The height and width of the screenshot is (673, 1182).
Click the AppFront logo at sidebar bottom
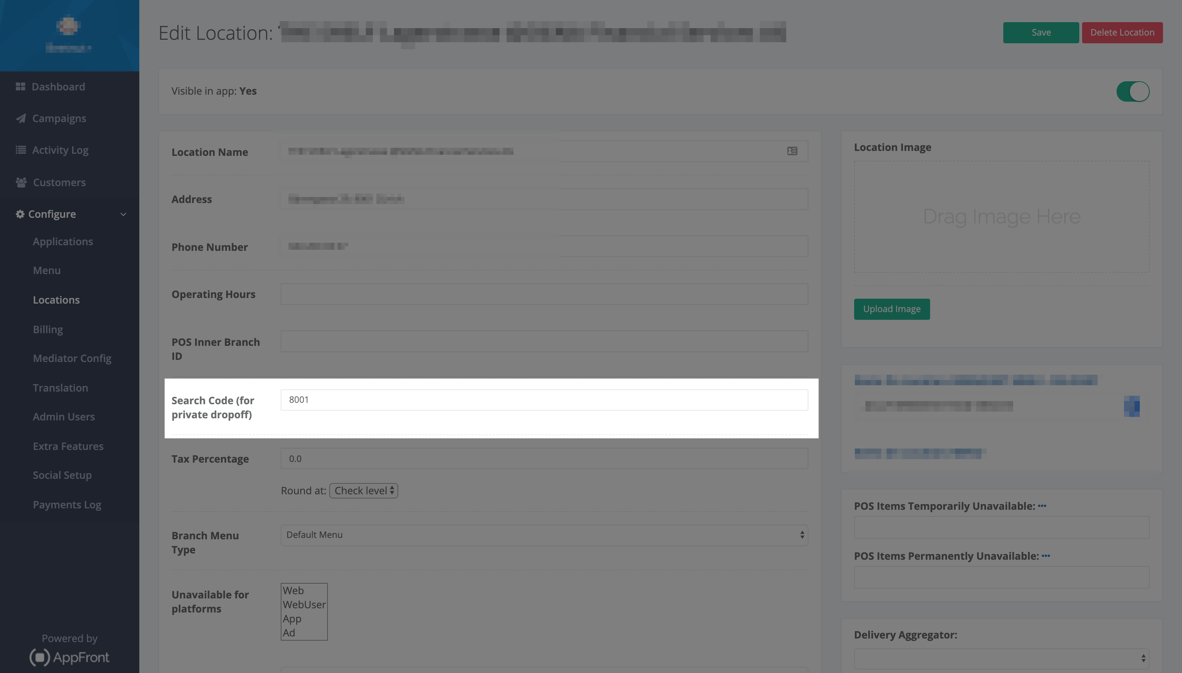coord(69,657)
